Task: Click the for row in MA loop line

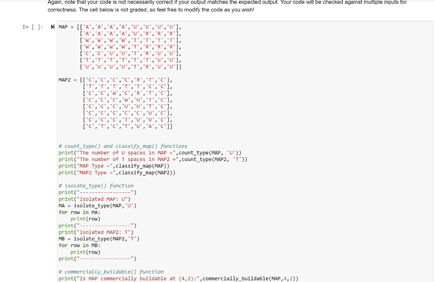Action: (x=79, y=212)
